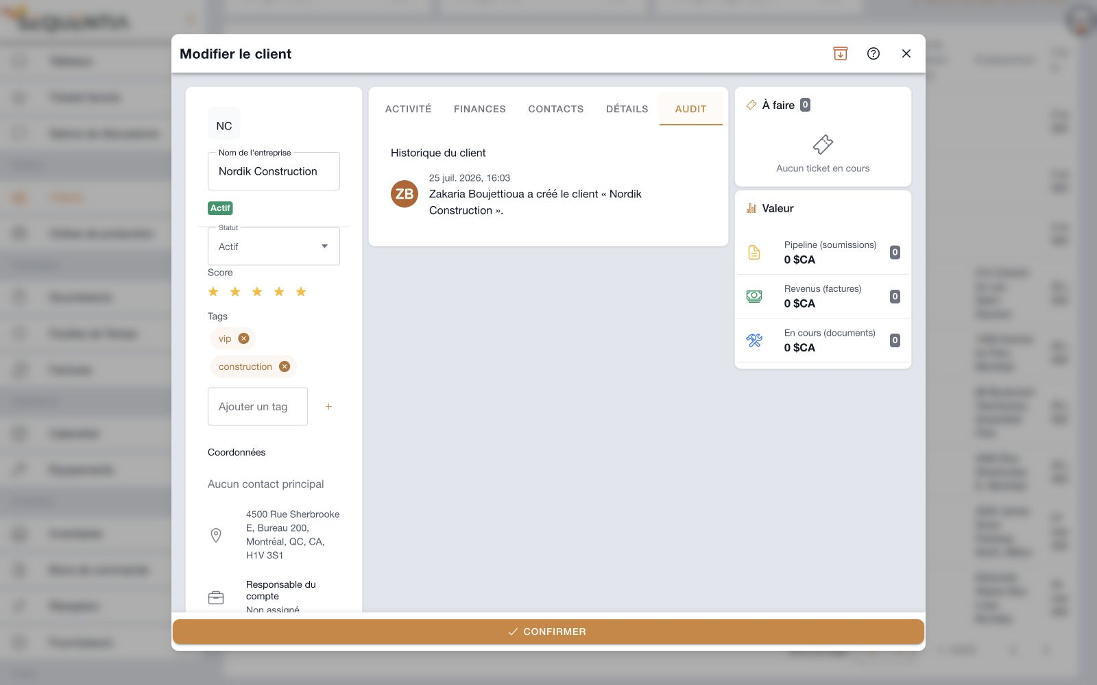Set score to third star
The width and height of the screenshot is (1097, 685).
(x=257, y=292)
